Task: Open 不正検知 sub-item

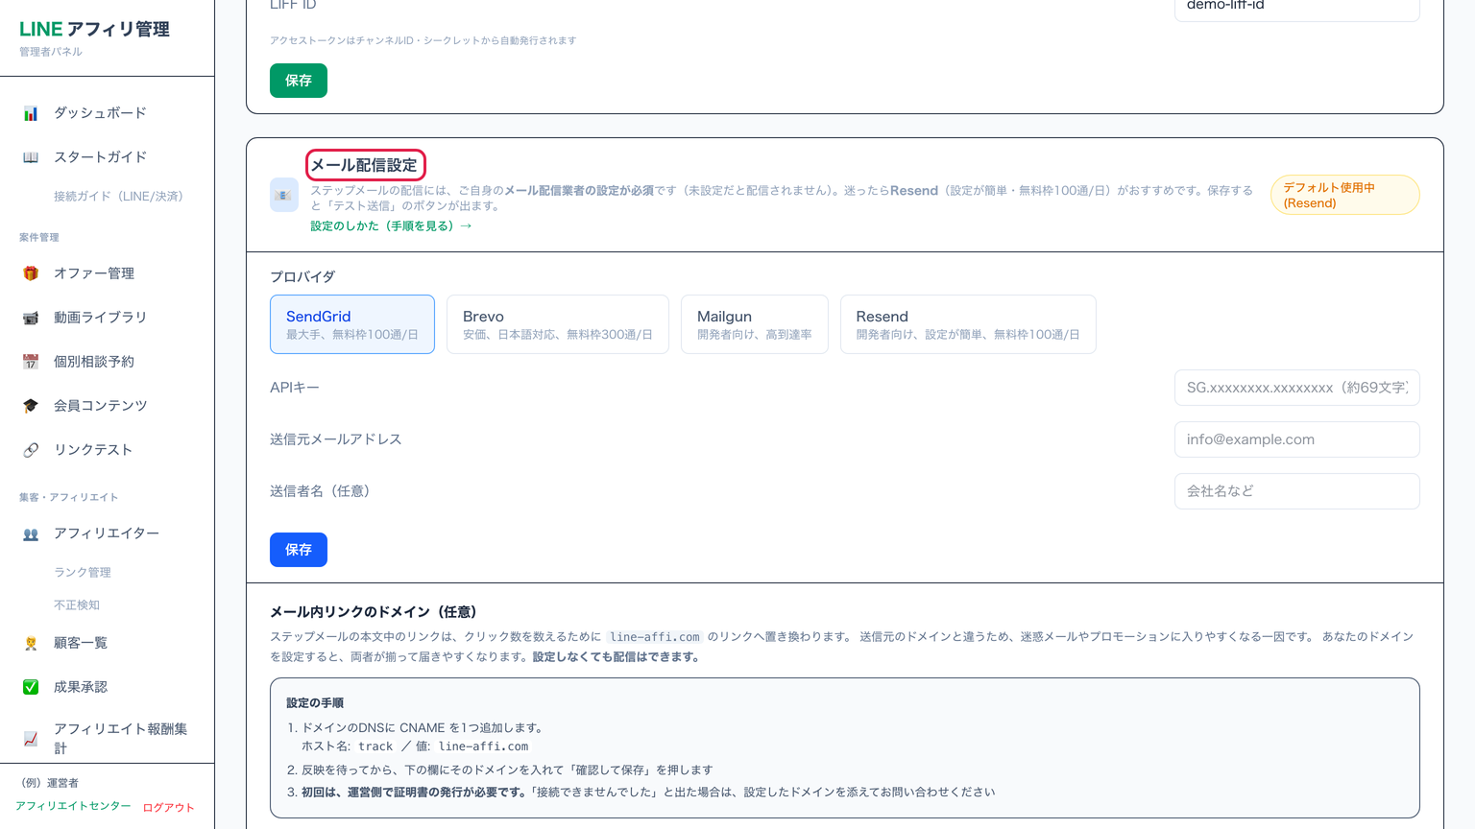Action: (77, 605)
